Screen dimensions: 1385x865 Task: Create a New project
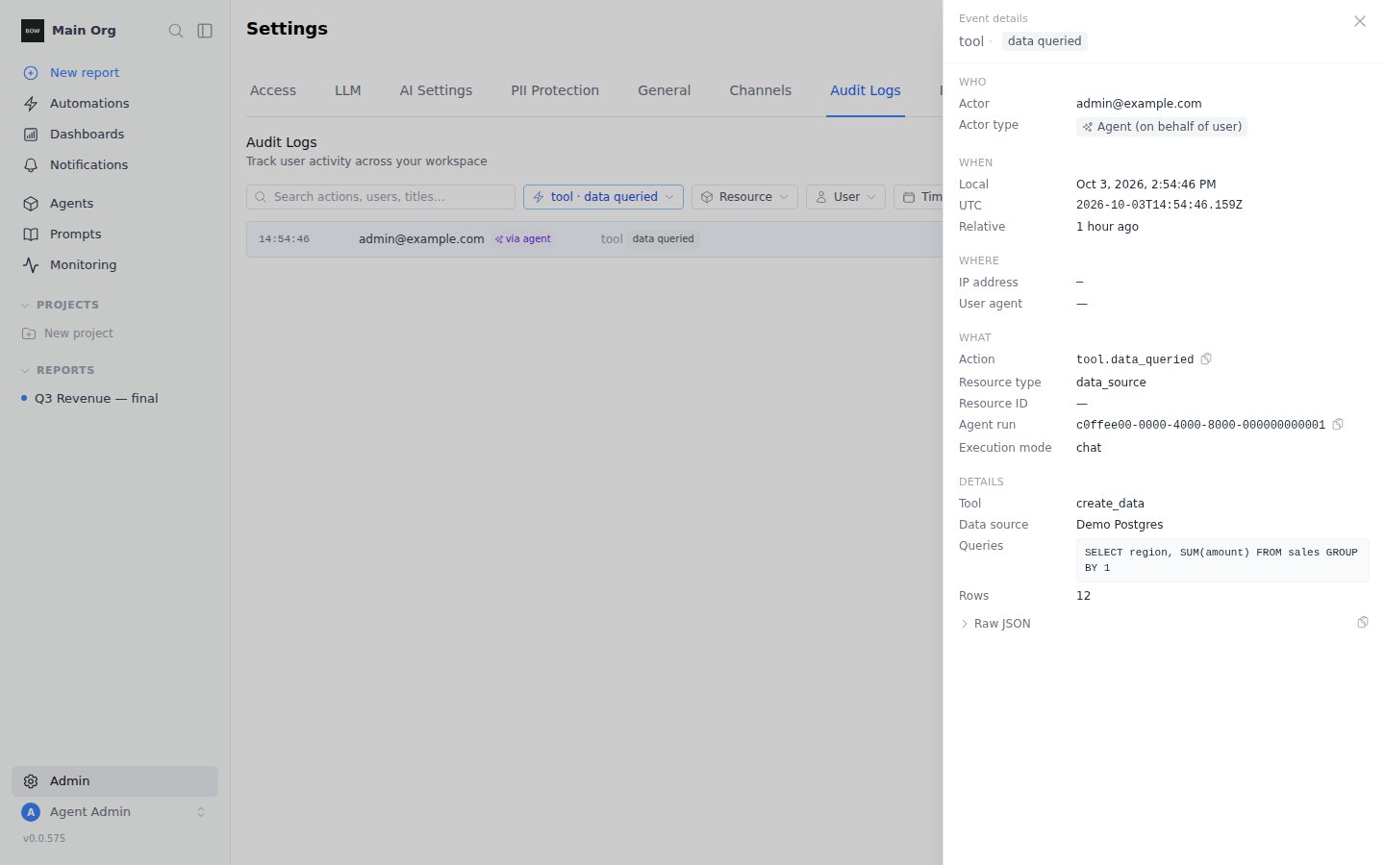pos(68,334)
